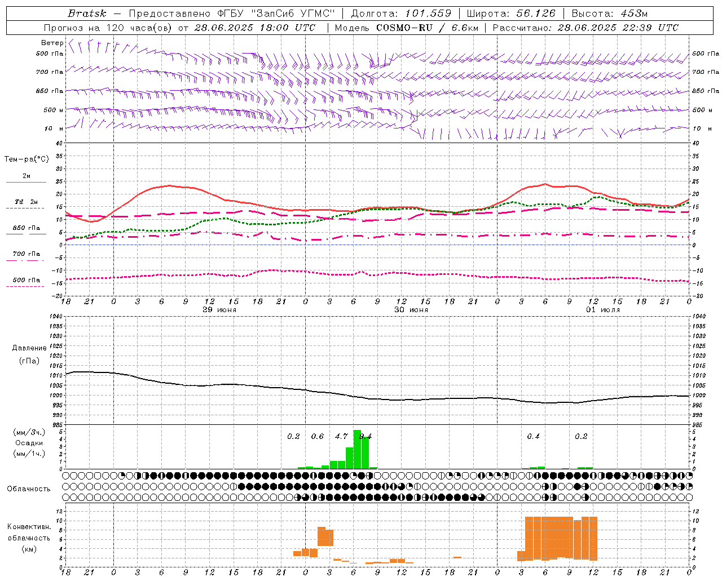Select the Долгота: 101.559 longitude value

tap(401, 14)
